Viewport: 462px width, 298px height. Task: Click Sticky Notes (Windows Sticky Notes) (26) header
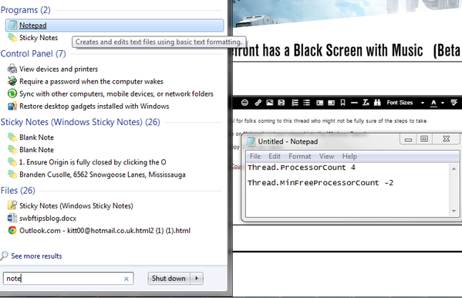[x=80, y=122]
